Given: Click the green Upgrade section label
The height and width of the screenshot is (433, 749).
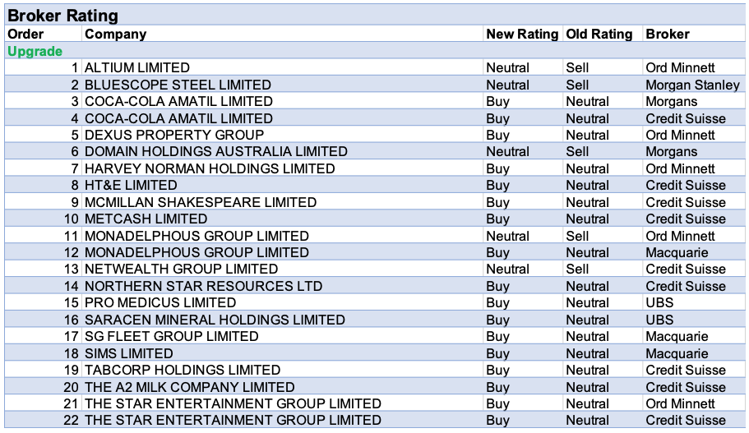Looking at the screenshot, I should point(35,51).
